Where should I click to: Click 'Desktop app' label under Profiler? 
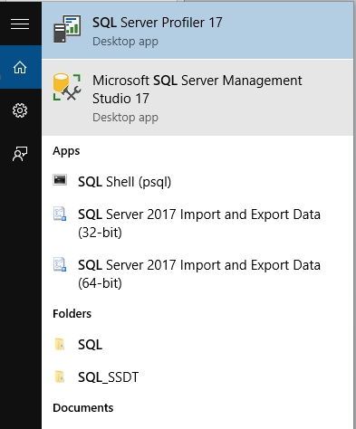point(125,42)
